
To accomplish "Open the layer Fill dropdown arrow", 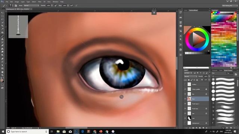I will 209,80.
